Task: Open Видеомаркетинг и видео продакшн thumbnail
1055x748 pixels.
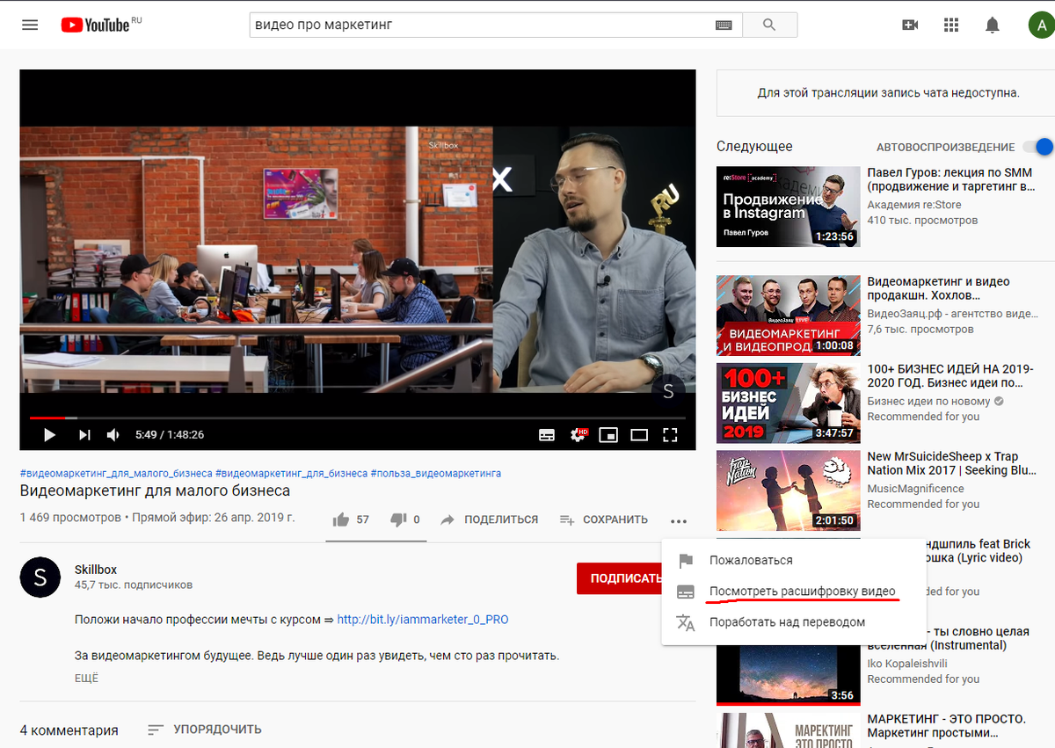Action: tap(788, 316)
